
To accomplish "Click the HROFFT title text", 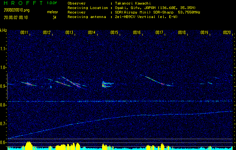I will (23, 3).
